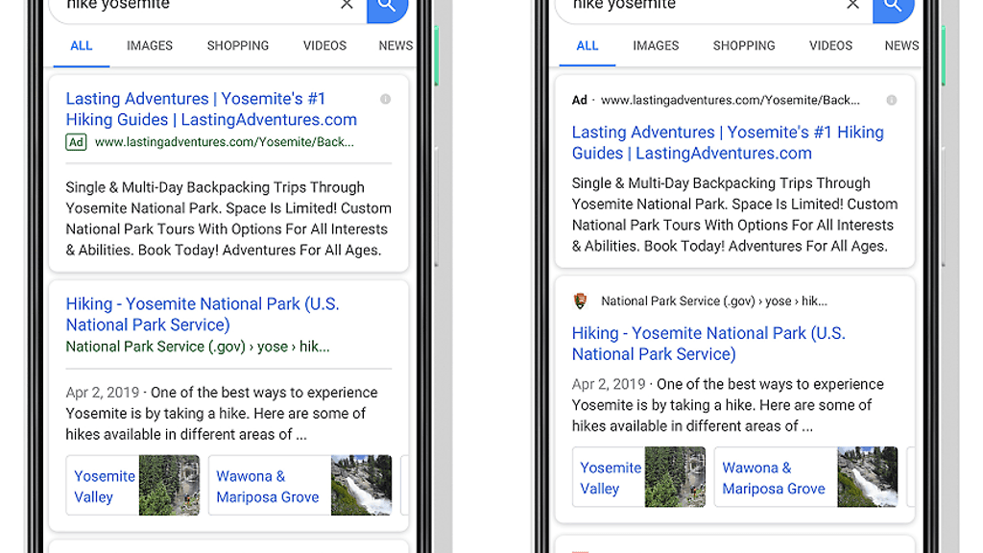Clear the search text in the right phone

852,5
